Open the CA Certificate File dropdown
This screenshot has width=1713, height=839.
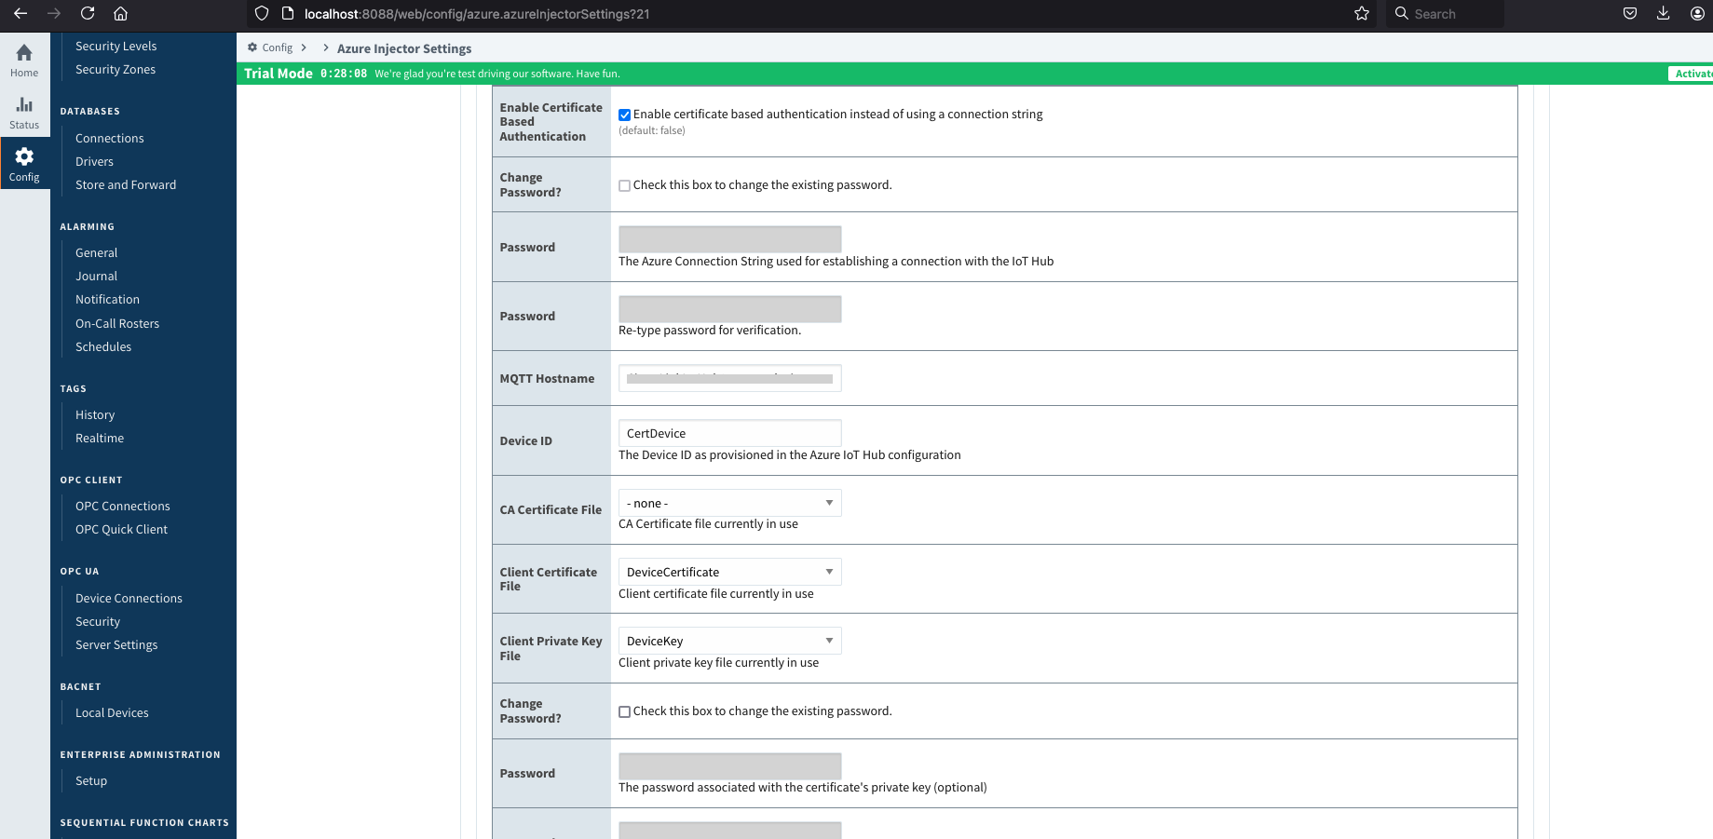pos(729,503)
